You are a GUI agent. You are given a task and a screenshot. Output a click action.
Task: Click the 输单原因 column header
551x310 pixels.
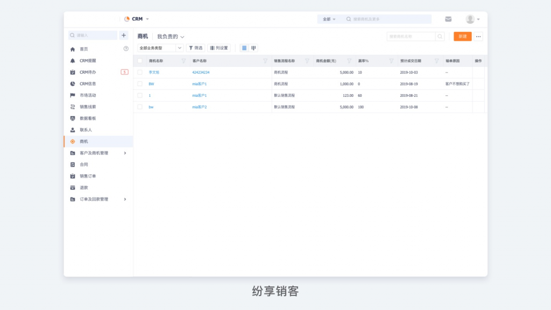coord(453,61)
